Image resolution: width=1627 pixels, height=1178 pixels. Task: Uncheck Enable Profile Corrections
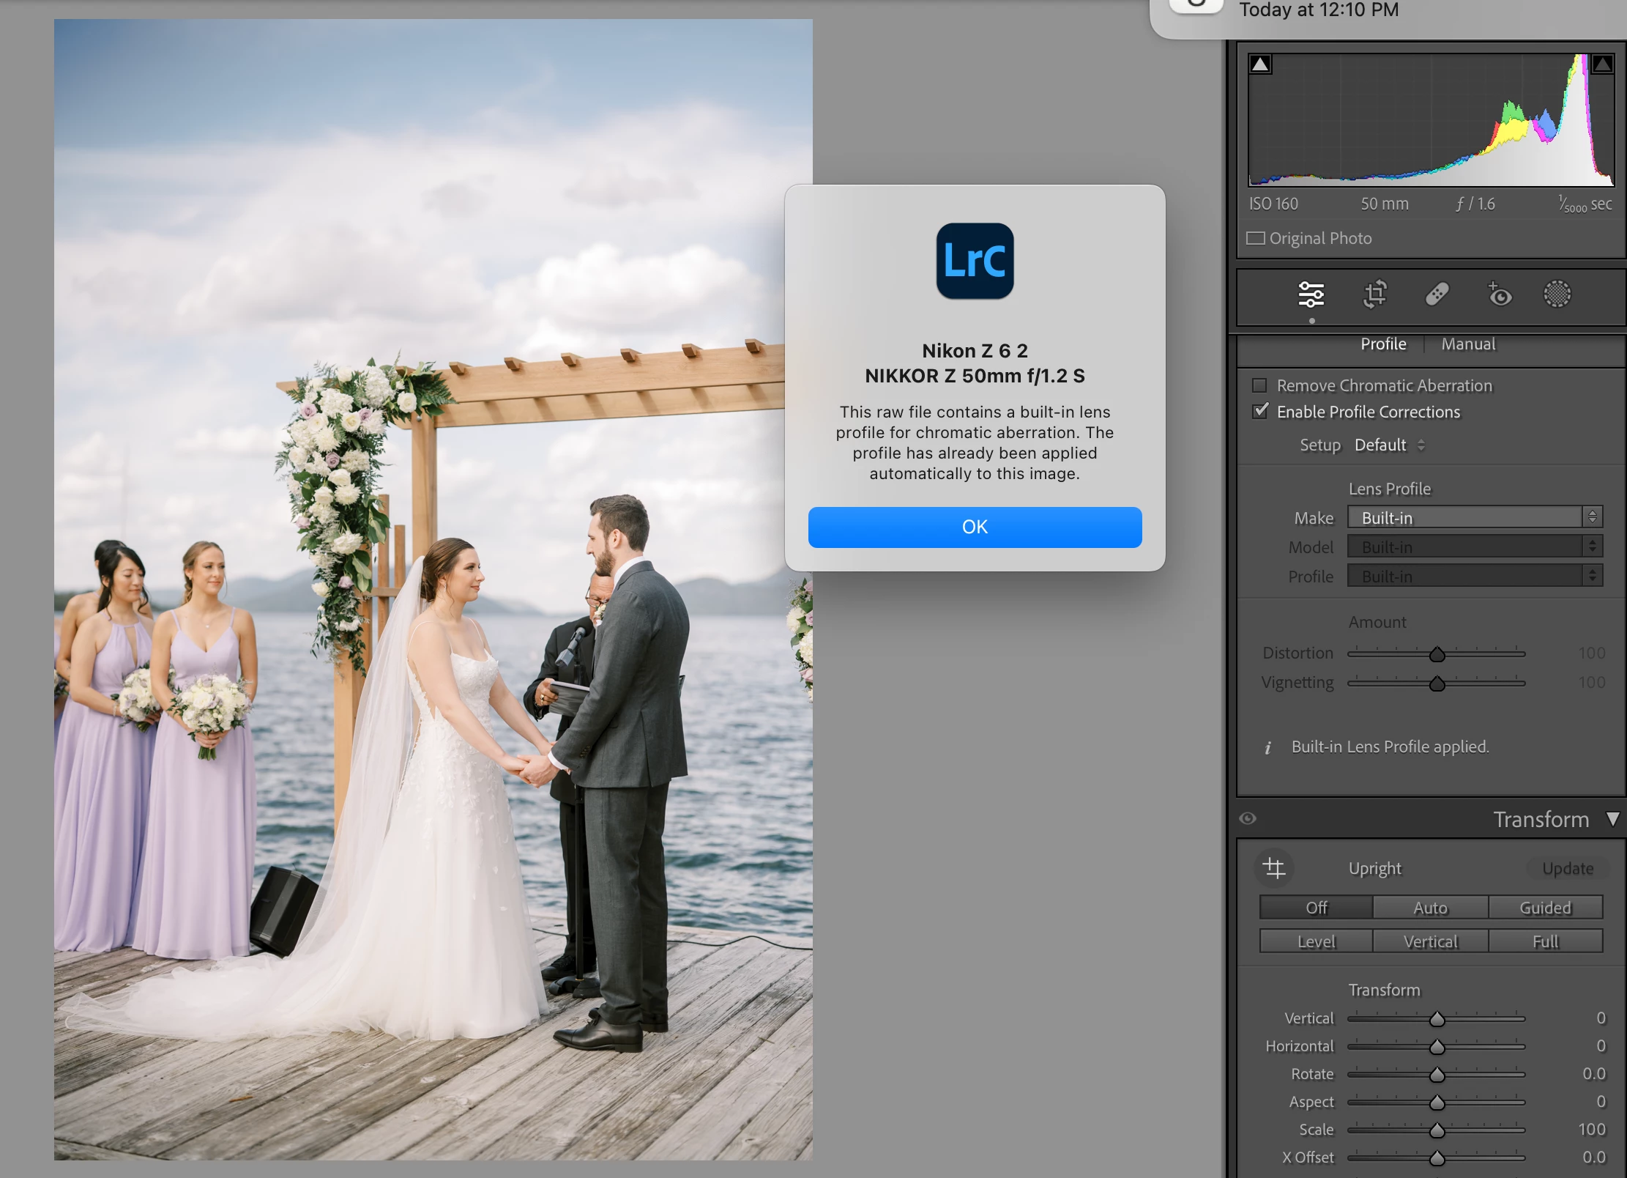click(x=1259, y=412)
